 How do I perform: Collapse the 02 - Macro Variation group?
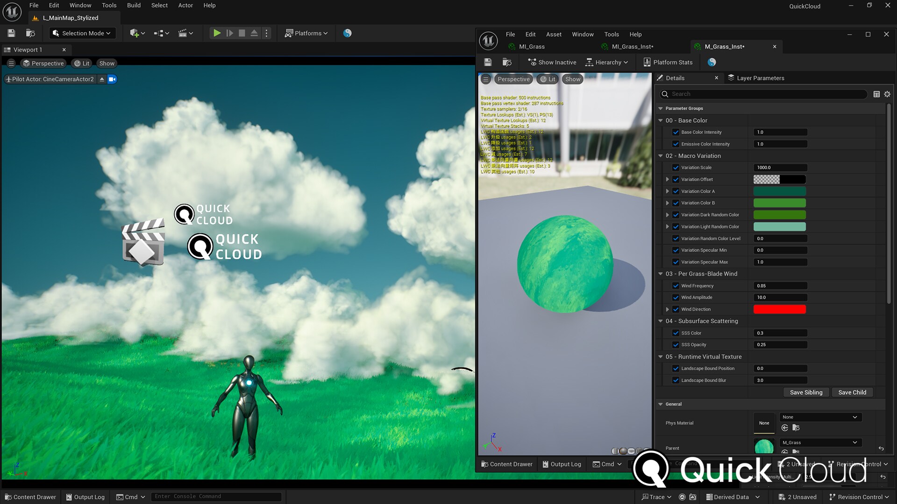(x=660, y=156)
